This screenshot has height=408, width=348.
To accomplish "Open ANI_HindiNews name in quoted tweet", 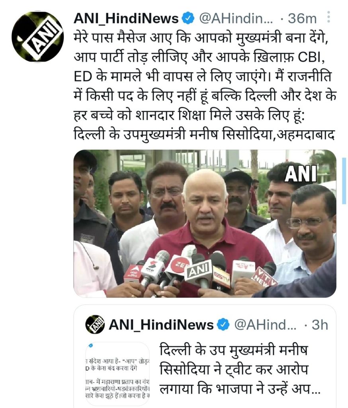I will point(161,325).
